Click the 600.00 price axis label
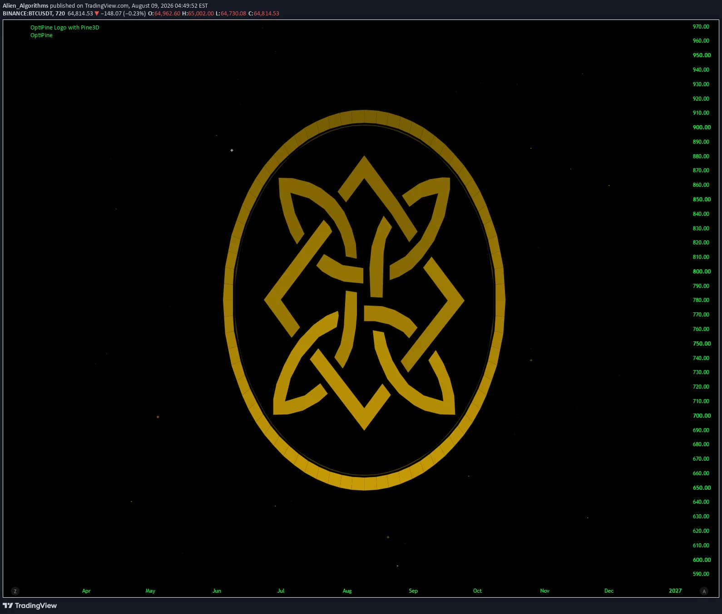 (x=702, y=560)
